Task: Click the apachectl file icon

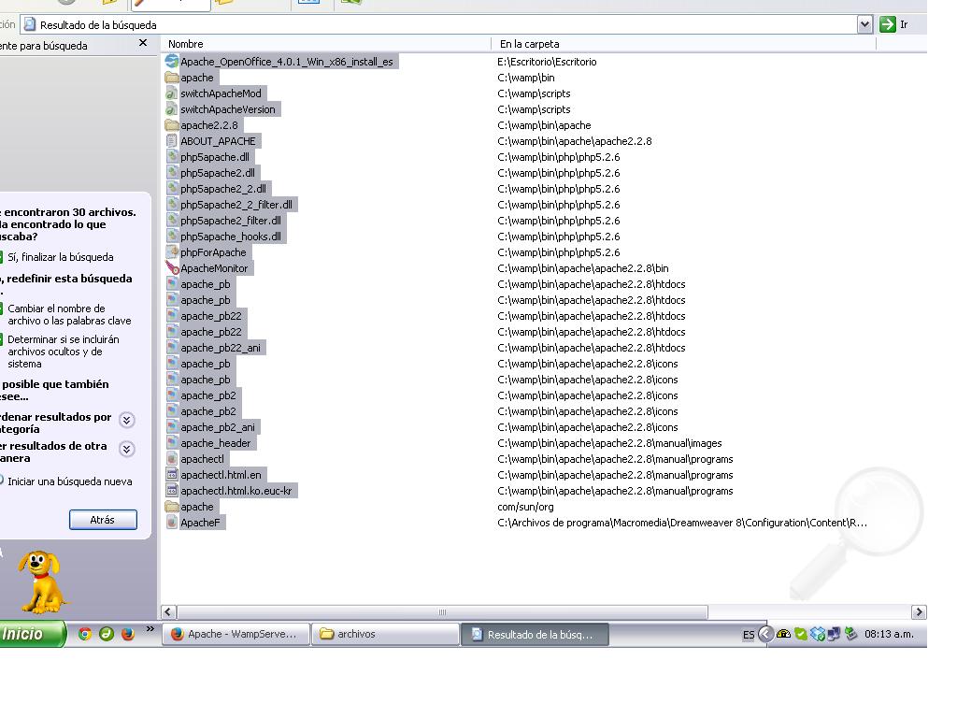Action: click(172, 458)
